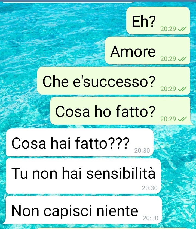Select the "Amore" message bubble

click(147, 51)
